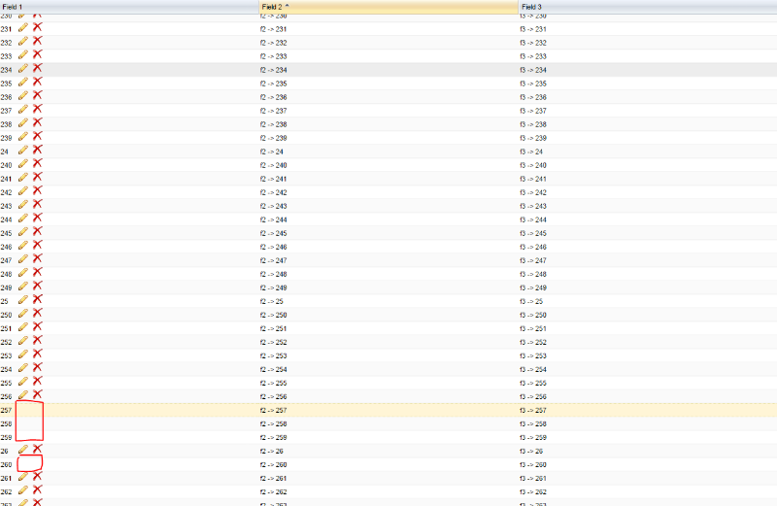Click the delete X icon for row 261
The image size is (777, 506).
click(x=37, y=477)
